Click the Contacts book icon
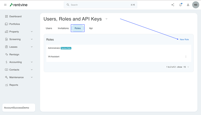The height and width of the screenshot is (115, 201). 6,70
